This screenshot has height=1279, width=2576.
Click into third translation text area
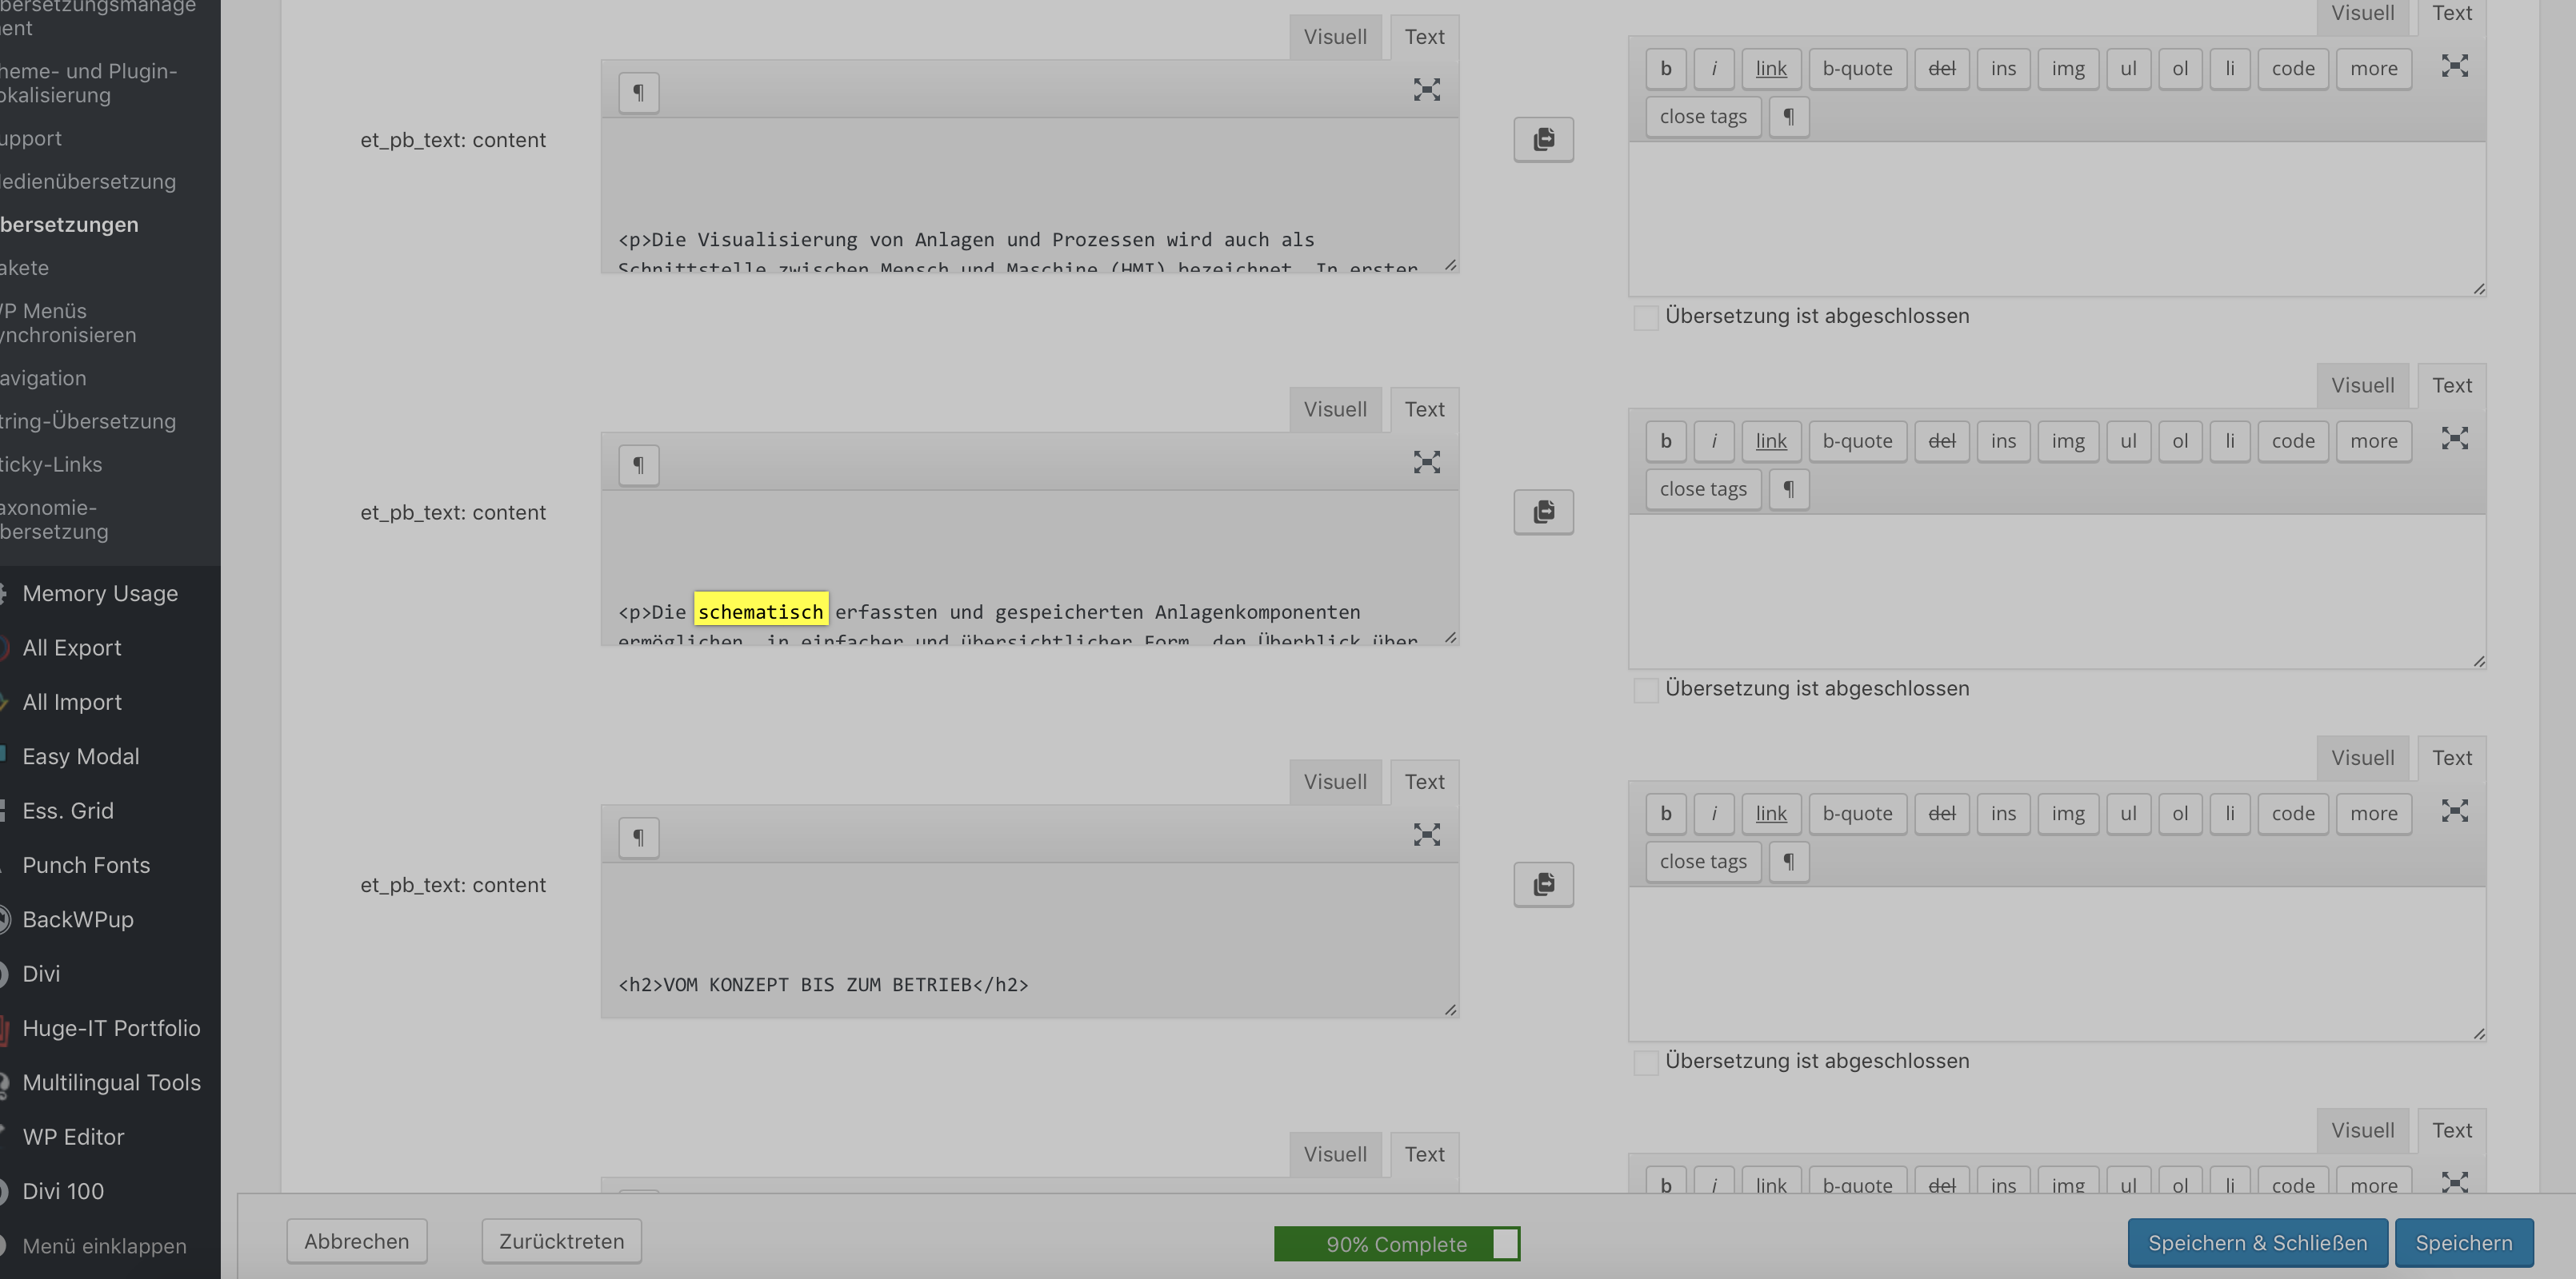(2056, 964)
